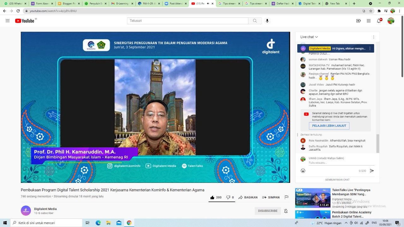Open Task View on the taskbar
This screenshot has height=227, width=404.
click(x=87, y=223)
